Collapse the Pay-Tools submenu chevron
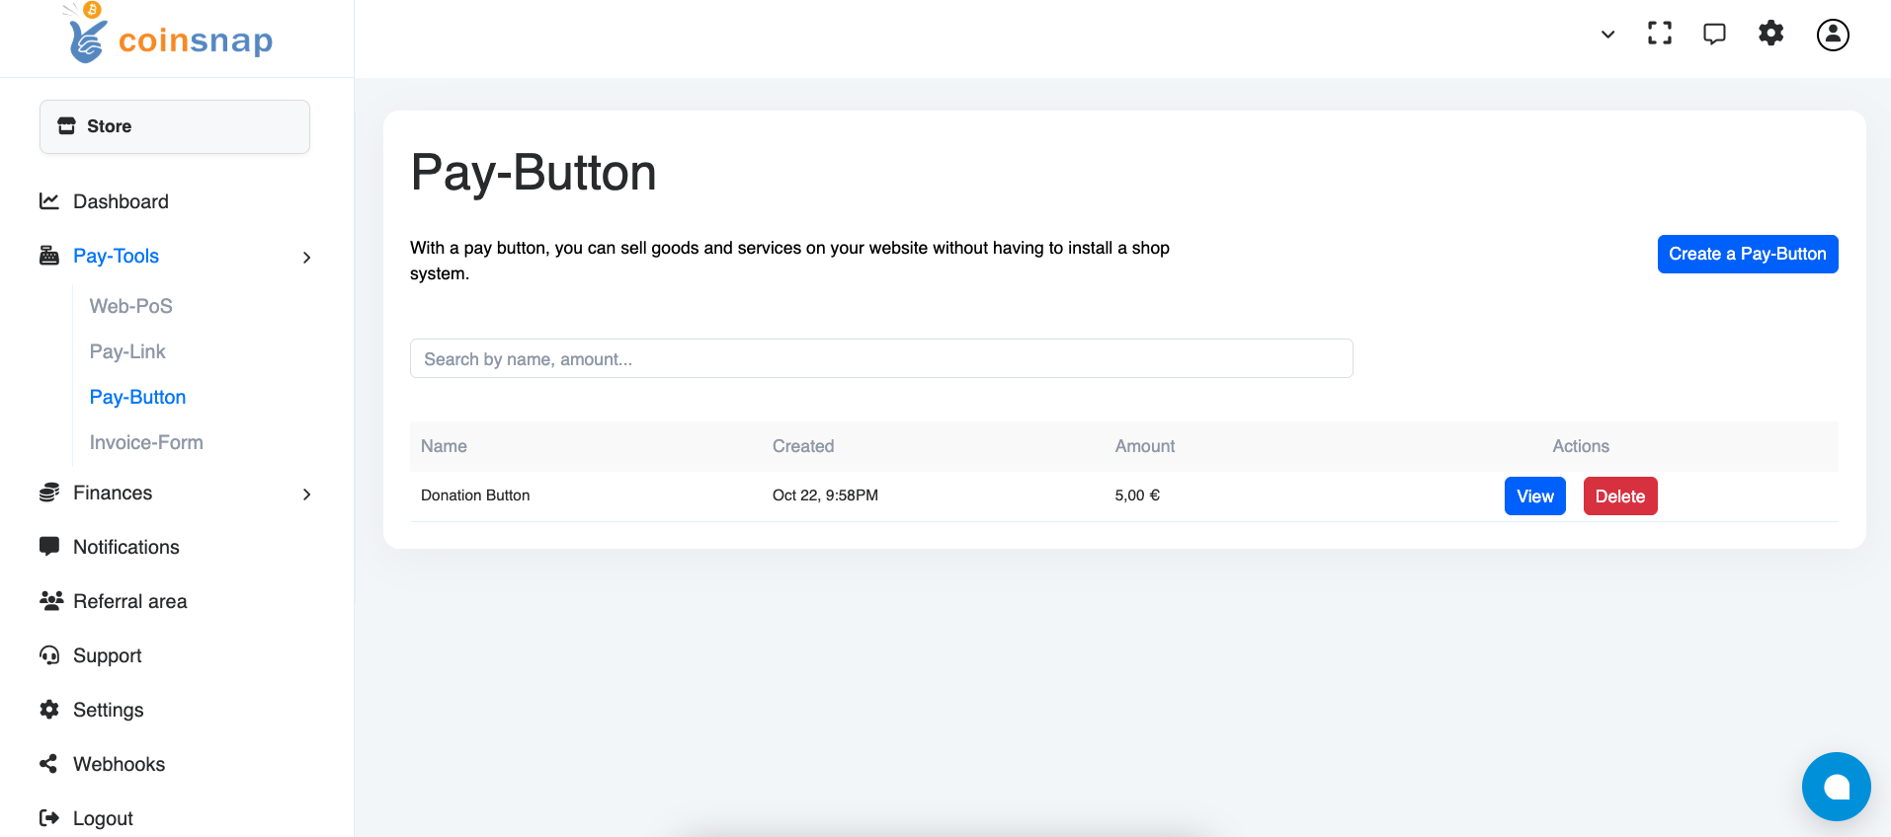The image size is (1891, 837). coord(306,258)
